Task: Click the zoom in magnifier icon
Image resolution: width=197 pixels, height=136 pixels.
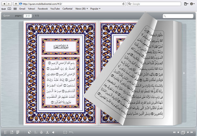Action: click(x=71, y=132)
